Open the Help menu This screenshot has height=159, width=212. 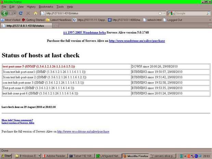pos(70,6)
